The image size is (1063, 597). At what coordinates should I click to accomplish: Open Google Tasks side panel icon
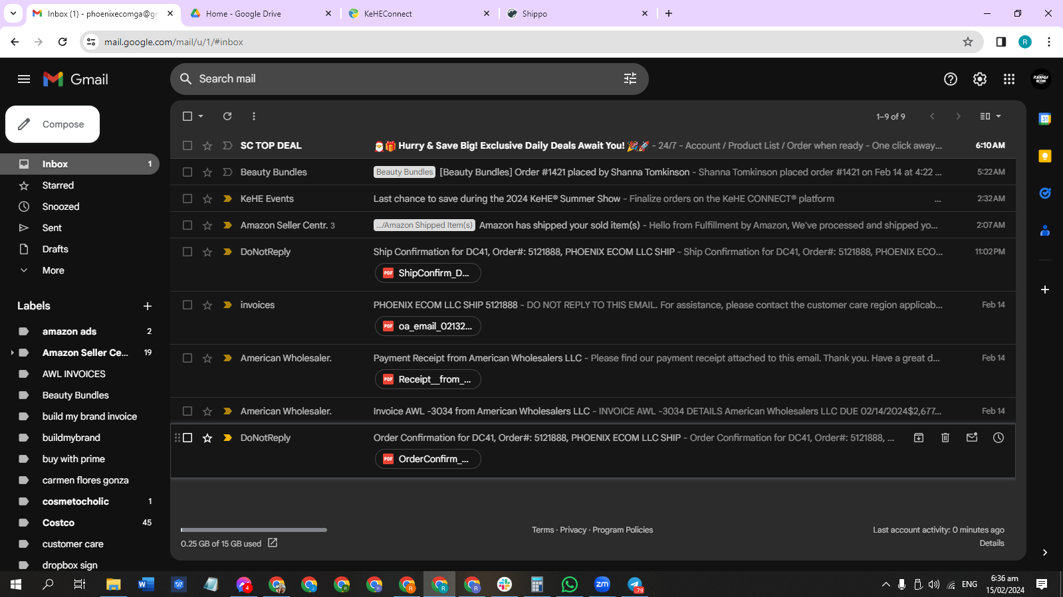(1045, 193)
